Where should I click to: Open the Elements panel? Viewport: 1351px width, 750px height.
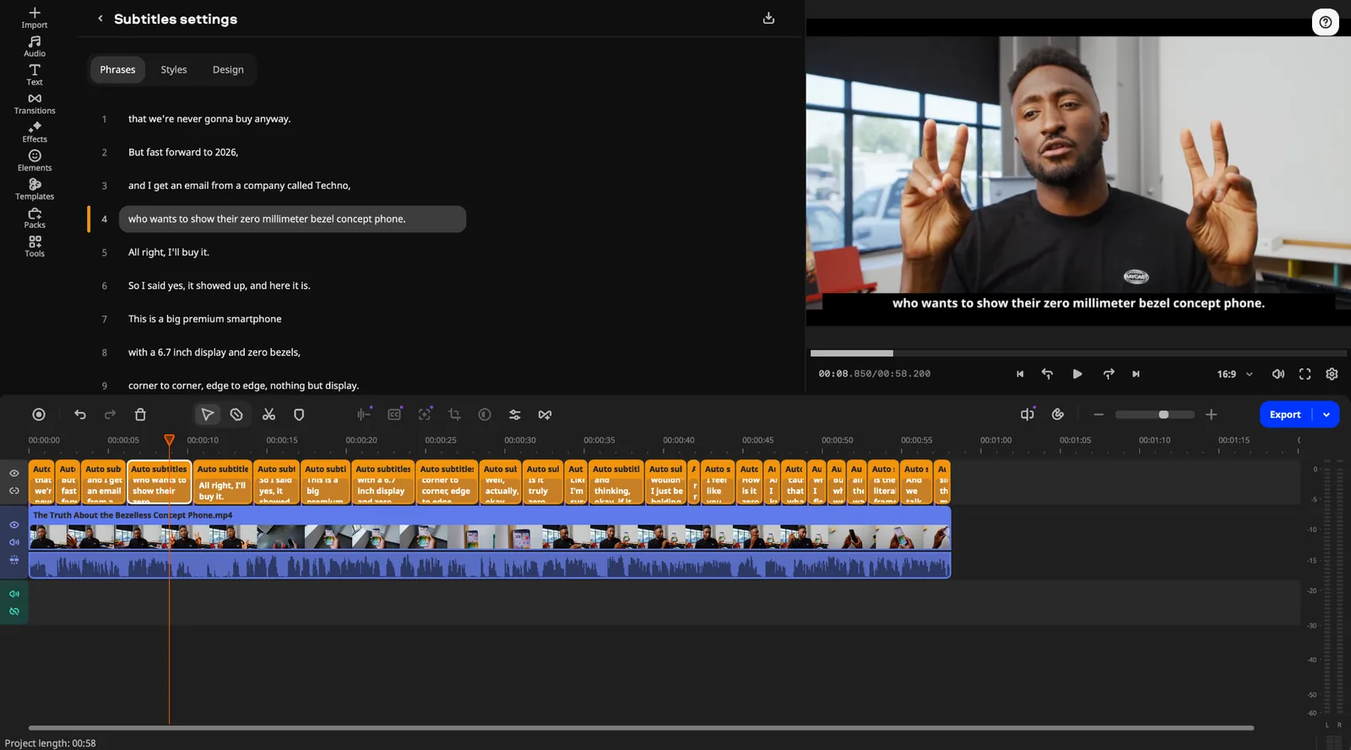click(x=35, y=160)
